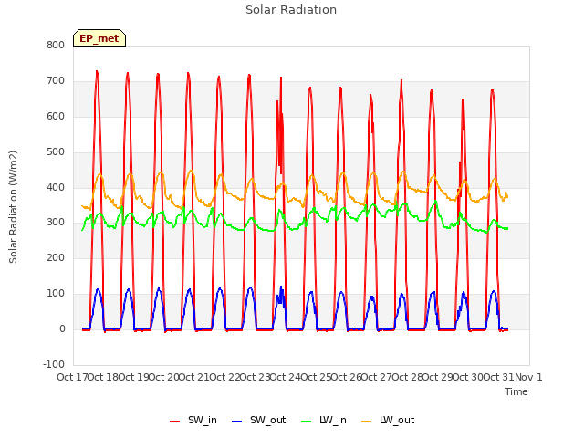Click the Oct 26 x-axis label
This screenshot has width=584, height=438.
point(347,377)
